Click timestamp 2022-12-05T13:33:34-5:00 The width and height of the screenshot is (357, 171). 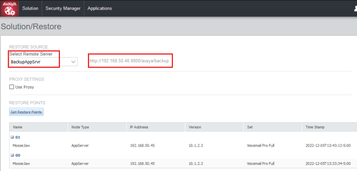pos(328,163)
